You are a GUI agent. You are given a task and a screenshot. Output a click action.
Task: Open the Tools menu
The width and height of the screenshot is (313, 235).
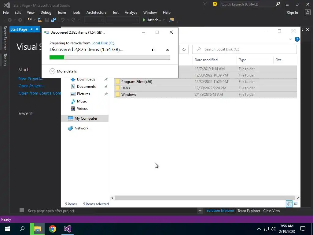pyautogui.click(x=76, y=12)
